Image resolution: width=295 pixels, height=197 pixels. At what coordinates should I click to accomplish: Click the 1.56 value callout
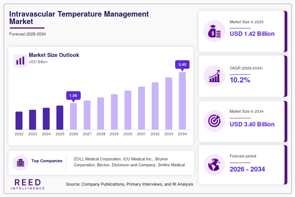(x=73, y=96)
